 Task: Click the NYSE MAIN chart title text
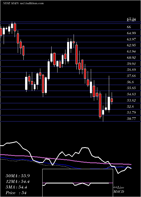click(x=23, y=3)
